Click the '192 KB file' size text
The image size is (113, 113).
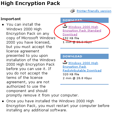[x=71, y=38]
